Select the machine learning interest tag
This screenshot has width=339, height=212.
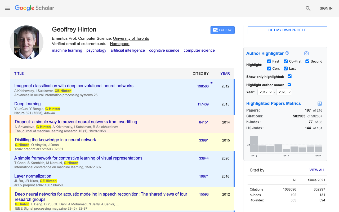67,50
